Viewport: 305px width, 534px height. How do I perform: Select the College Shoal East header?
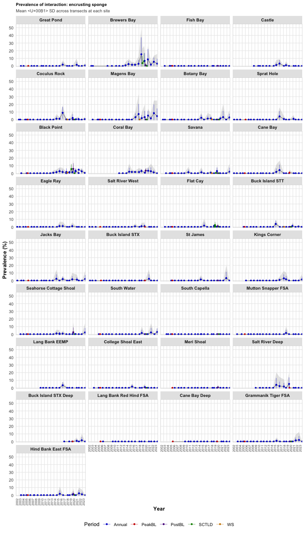point(123,342)
